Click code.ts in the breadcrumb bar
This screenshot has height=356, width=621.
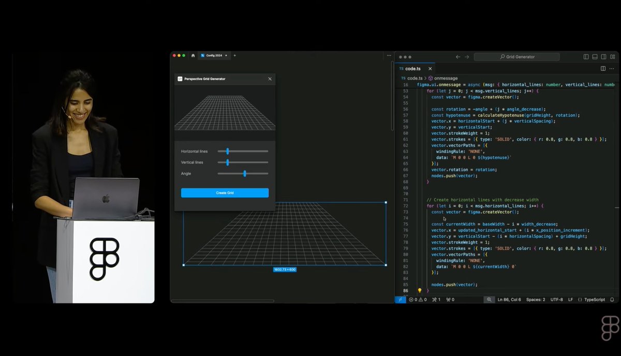415,78
